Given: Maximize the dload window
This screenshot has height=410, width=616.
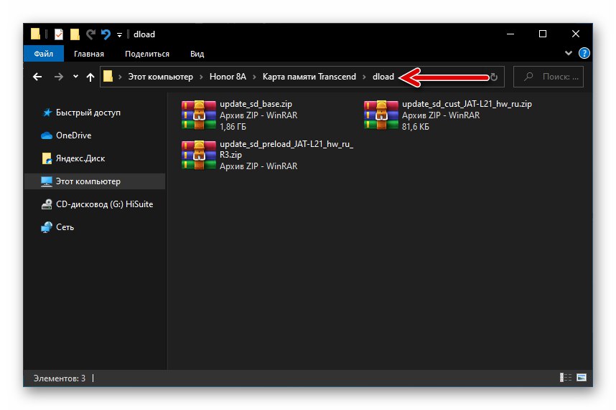Looking at the screenshot, I should coord(543,34).
